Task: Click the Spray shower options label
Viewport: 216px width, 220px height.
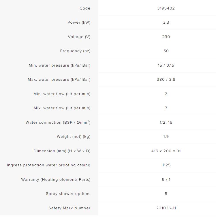Action: 68,194
